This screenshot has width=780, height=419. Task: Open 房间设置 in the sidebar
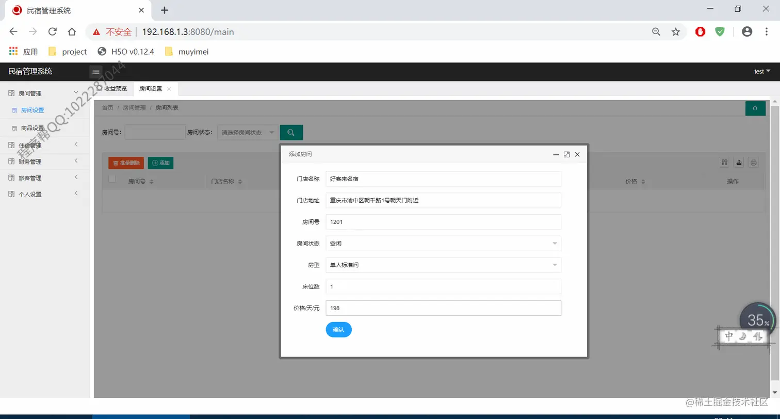pos(32,110)
